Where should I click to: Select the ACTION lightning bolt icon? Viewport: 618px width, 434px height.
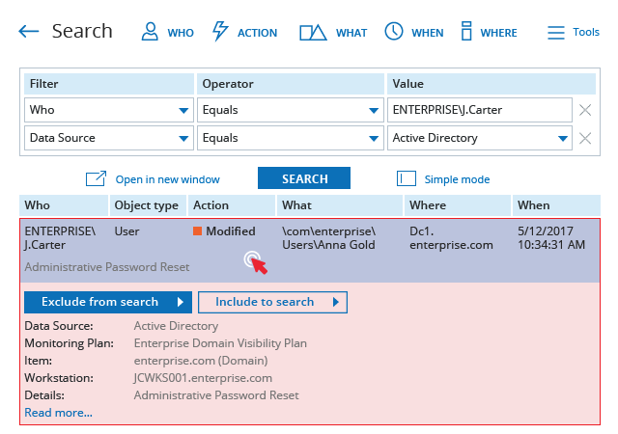220,31
